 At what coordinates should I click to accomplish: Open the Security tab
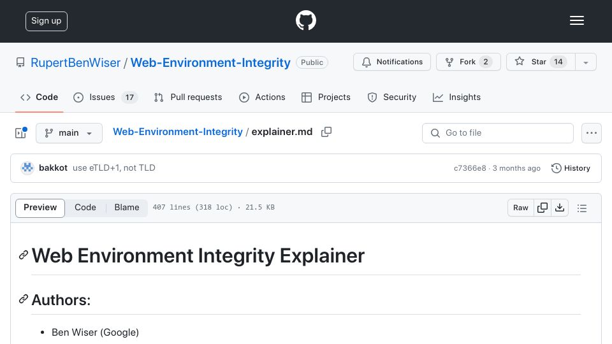tap(392, 97)
